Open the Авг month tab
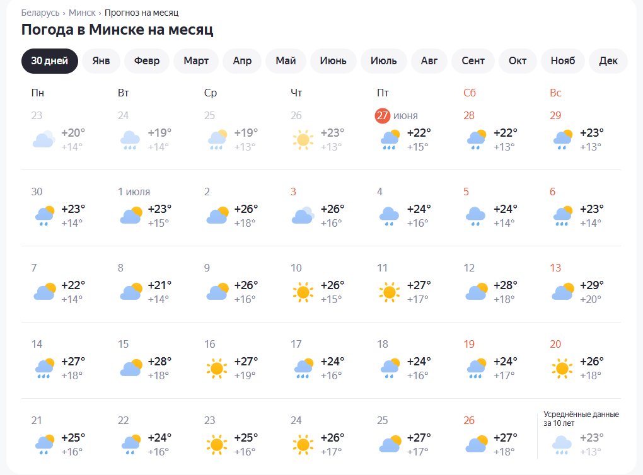 tap(429, 61)
